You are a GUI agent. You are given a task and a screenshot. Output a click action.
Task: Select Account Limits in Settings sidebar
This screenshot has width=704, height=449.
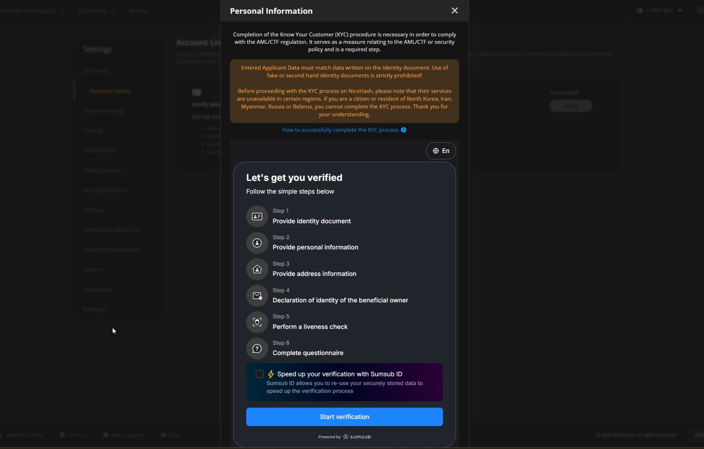tap(111, 91)
